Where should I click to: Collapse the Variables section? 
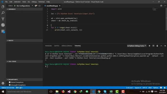coord(24,9)
